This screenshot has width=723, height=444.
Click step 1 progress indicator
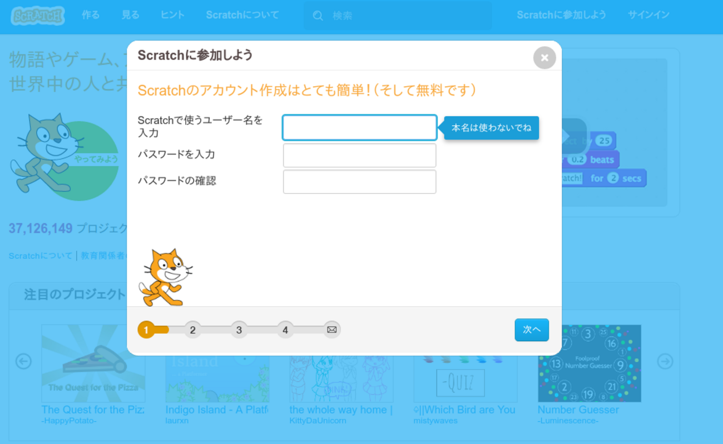pyautogui.click(x=146, y=330)
